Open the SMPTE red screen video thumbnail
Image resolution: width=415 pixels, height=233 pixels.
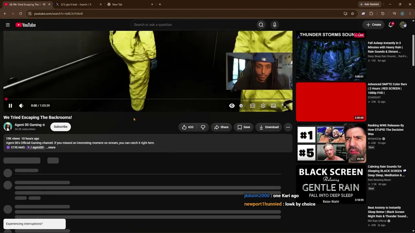pos(331,102)
